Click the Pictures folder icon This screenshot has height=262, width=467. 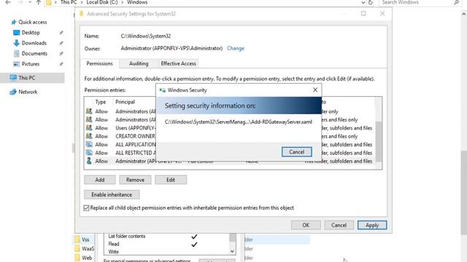[x=17, y=64]
